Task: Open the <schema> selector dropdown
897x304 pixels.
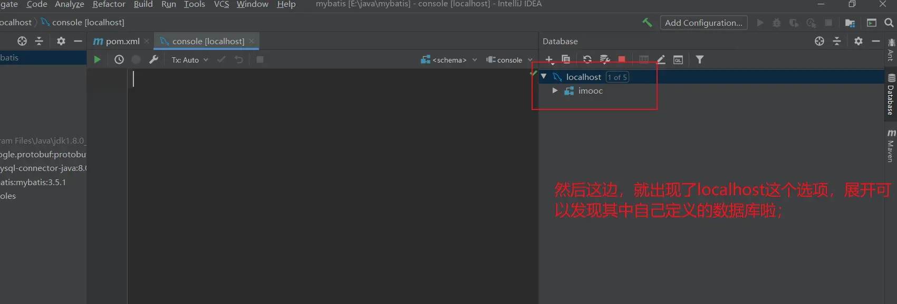Action: pyautogui.click(x=449, y=60)
